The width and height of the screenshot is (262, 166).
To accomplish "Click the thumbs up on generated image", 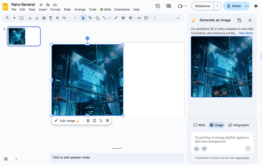I will pyautogui.click(x=216, y=93).
